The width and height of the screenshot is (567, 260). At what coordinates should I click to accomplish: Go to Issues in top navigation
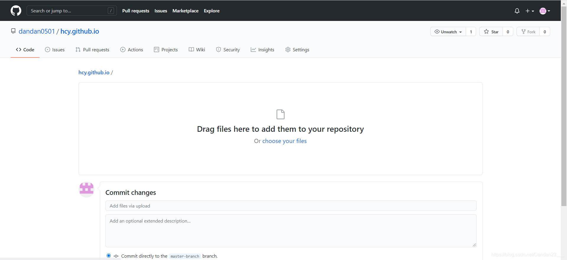click(x=161, y=11)
